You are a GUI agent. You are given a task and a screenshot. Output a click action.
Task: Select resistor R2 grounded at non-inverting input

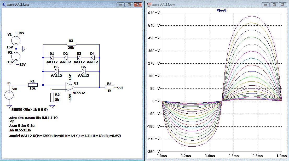52,97
